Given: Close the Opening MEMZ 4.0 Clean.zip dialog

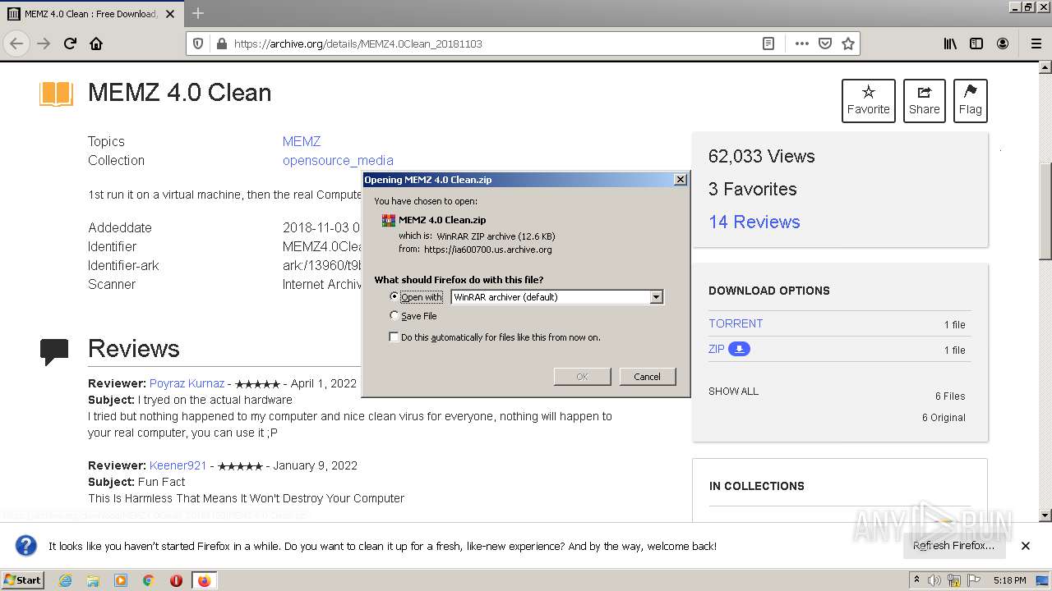Looking at the screenshot, I should [x=680, y=180].
